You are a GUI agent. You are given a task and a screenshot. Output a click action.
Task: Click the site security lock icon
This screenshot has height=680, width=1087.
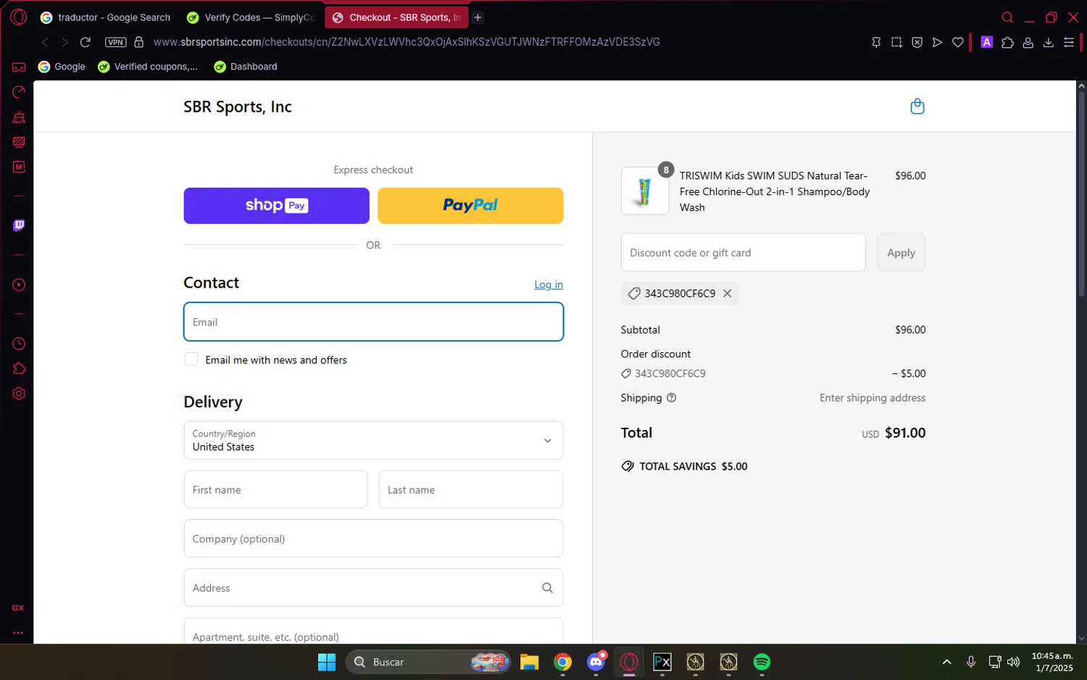click(x=139, y=42)
